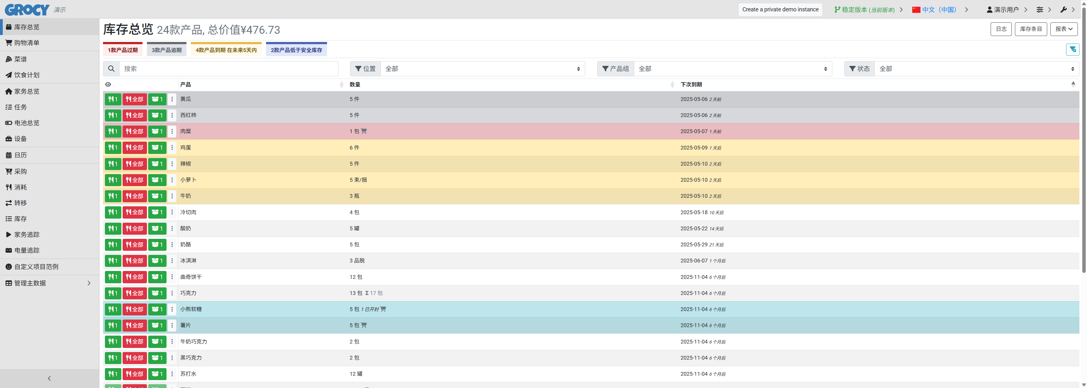Click the search magnifier icon
This screenshot has width=1087, height=388.
coord(111,69)
